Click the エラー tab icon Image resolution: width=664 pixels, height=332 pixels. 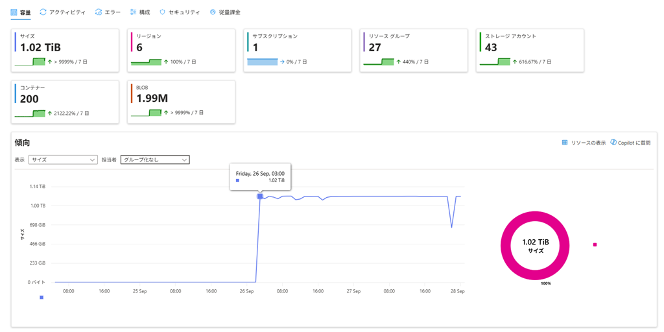[x=98, y=12]
